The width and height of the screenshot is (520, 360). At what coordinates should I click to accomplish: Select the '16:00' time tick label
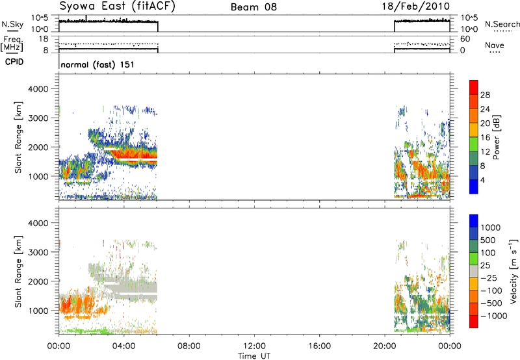pyautogui.click(x=319, y=346)
